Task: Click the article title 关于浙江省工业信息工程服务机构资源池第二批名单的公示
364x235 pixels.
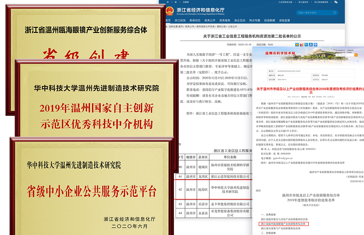Action: (252, 36)
